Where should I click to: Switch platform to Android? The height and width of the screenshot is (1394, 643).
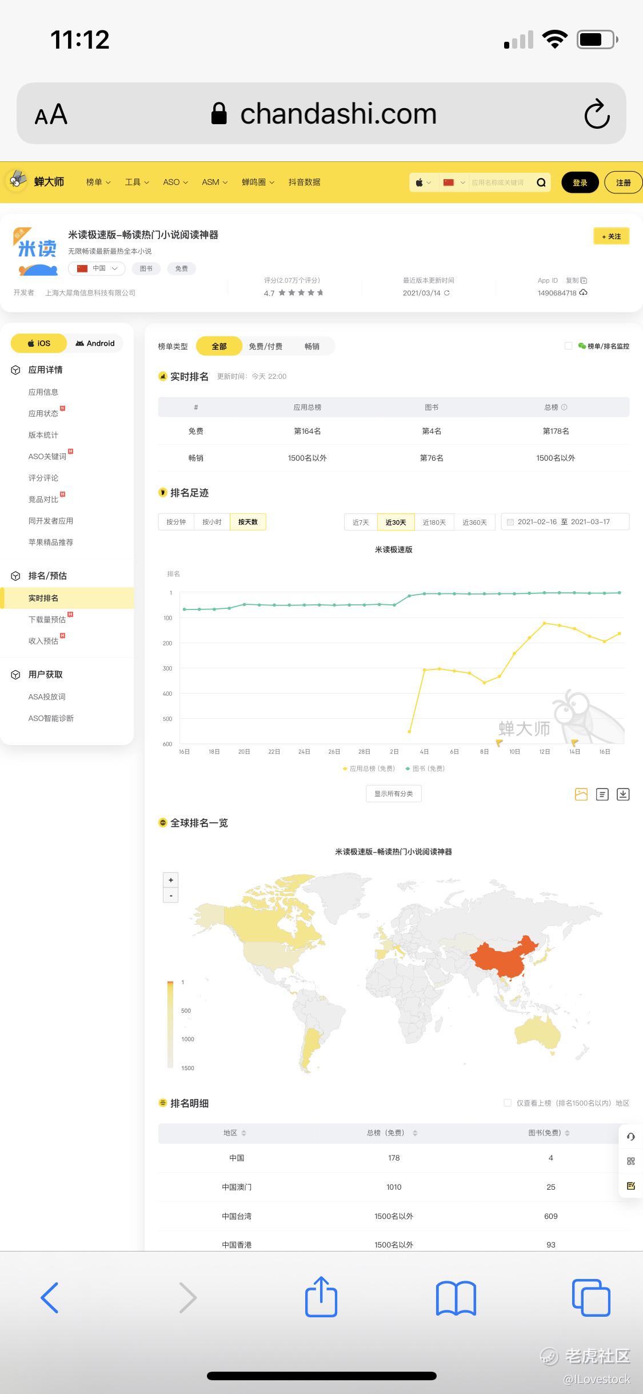pos(95,343)
